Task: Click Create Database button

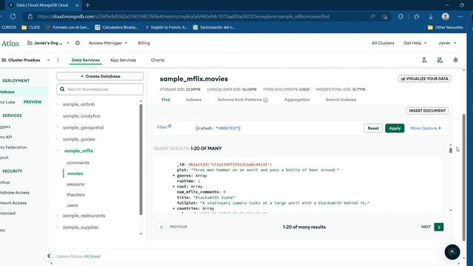Action: (100, 76)
